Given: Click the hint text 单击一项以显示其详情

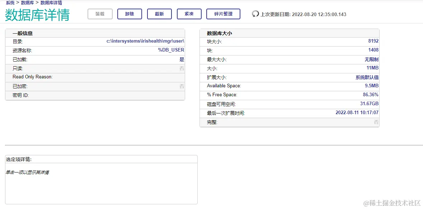Looking at the screenshot, I should 28,172.
